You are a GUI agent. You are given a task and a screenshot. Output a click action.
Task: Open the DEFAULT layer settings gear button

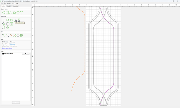(x=26, y=54)
